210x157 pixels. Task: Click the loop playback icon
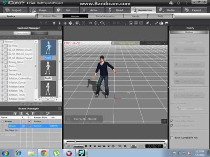(x=113, y=146)
